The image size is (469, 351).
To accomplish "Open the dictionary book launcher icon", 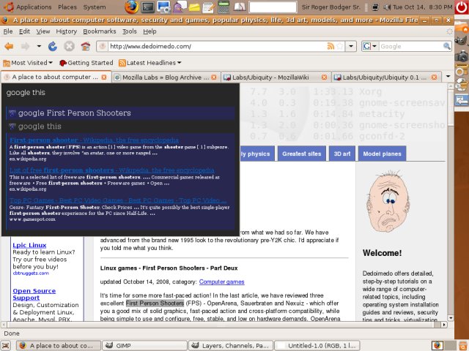I will click(x=240, y=7).
